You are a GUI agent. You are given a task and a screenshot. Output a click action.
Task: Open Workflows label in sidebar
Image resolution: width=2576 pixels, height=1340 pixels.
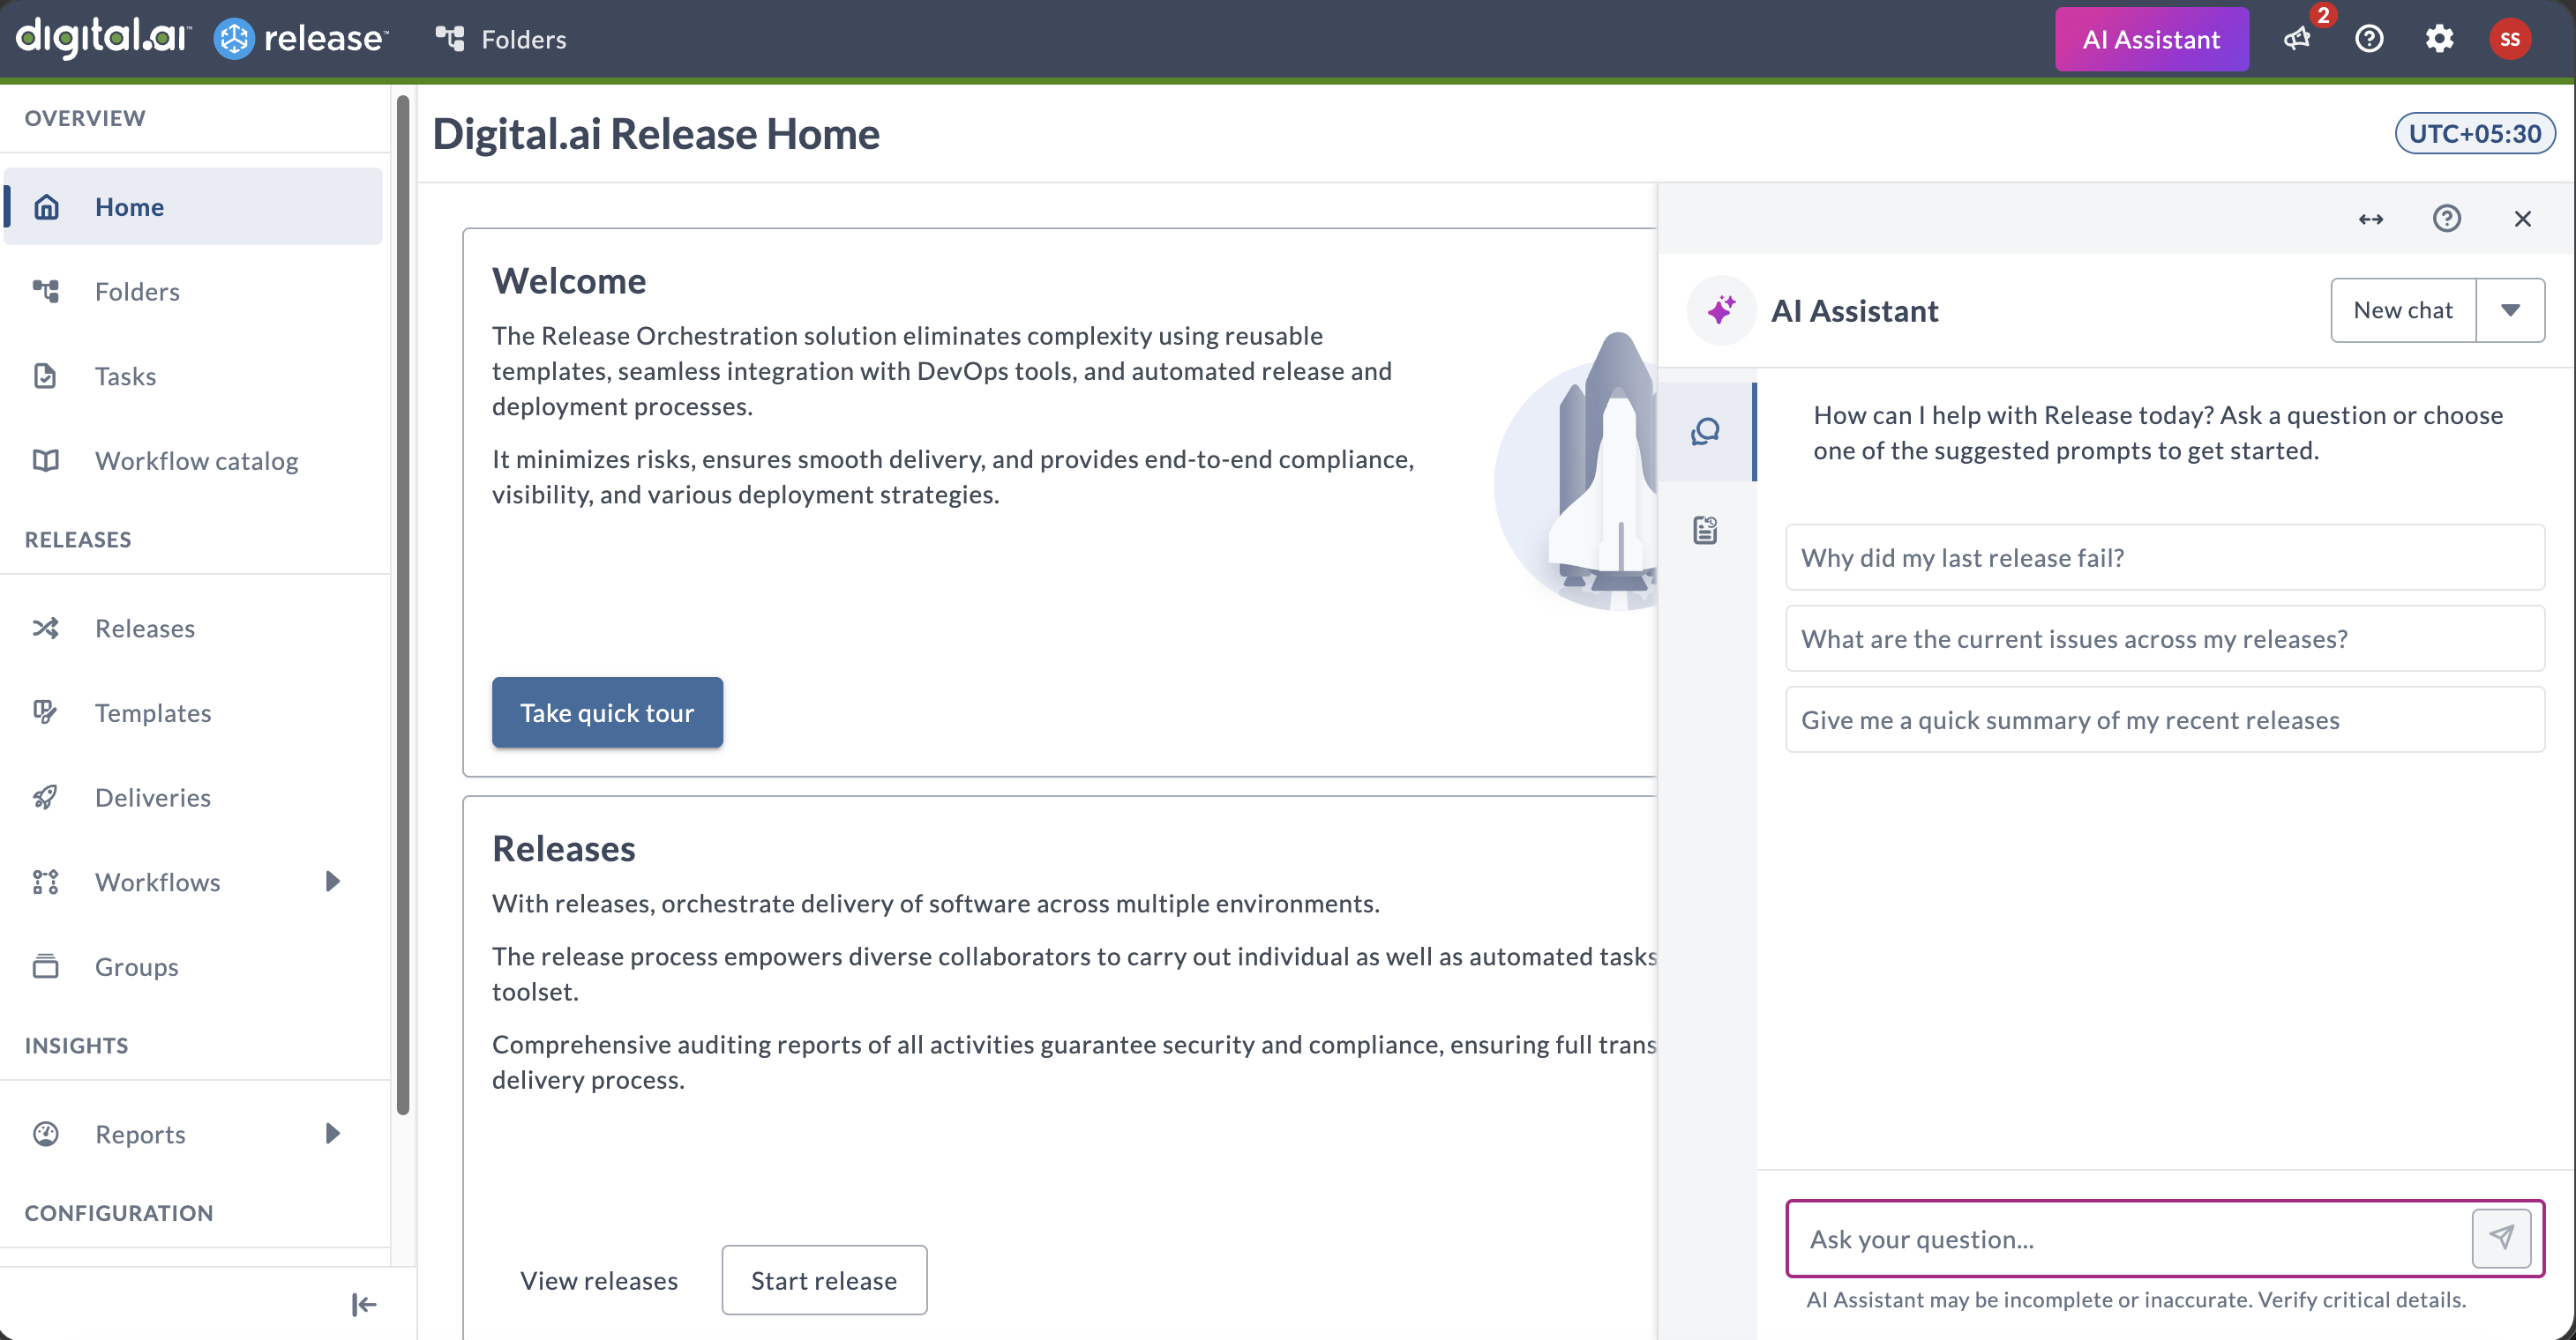[157, 882]
